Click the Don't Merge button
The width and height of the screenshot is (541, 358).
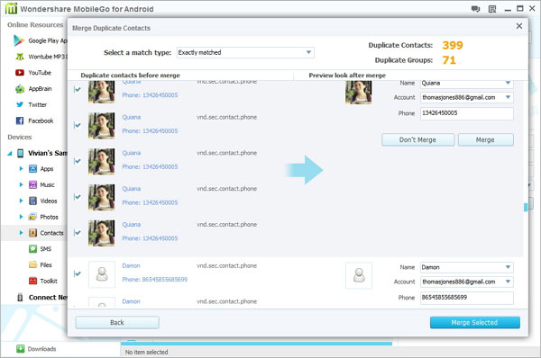pyautogui.click(x=417, y=139)
